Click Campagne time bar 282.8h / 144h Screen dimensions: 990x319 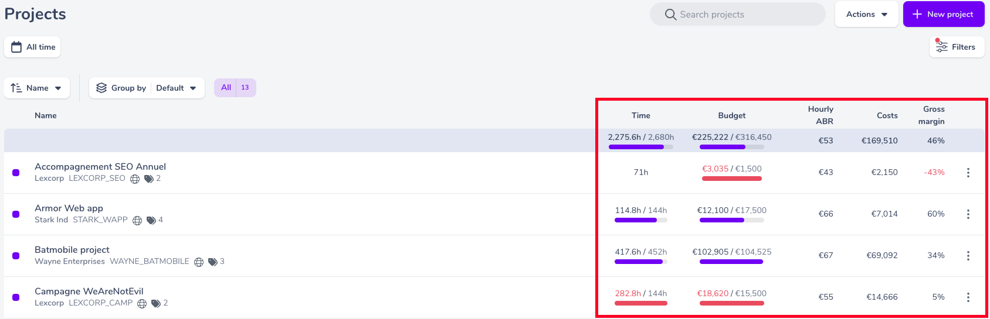641,303
